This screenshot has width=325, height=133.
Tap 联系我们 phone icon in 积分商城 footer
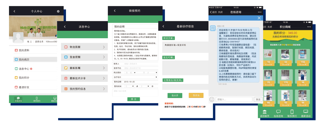point(292,112)
